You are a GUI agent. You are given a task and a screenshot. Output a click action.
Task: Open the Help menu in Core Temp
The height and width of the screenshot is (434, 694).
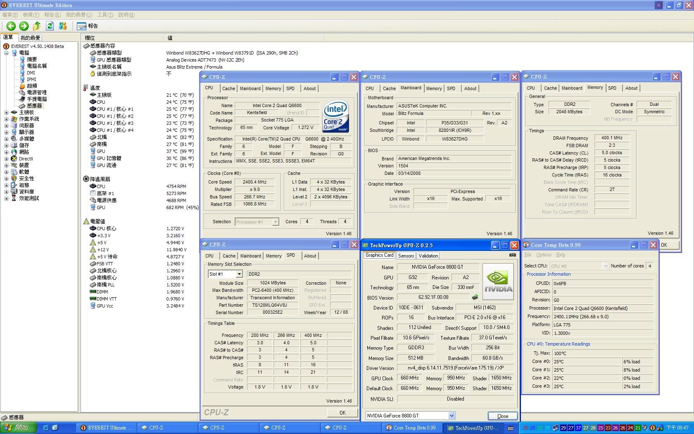point(561,255)
